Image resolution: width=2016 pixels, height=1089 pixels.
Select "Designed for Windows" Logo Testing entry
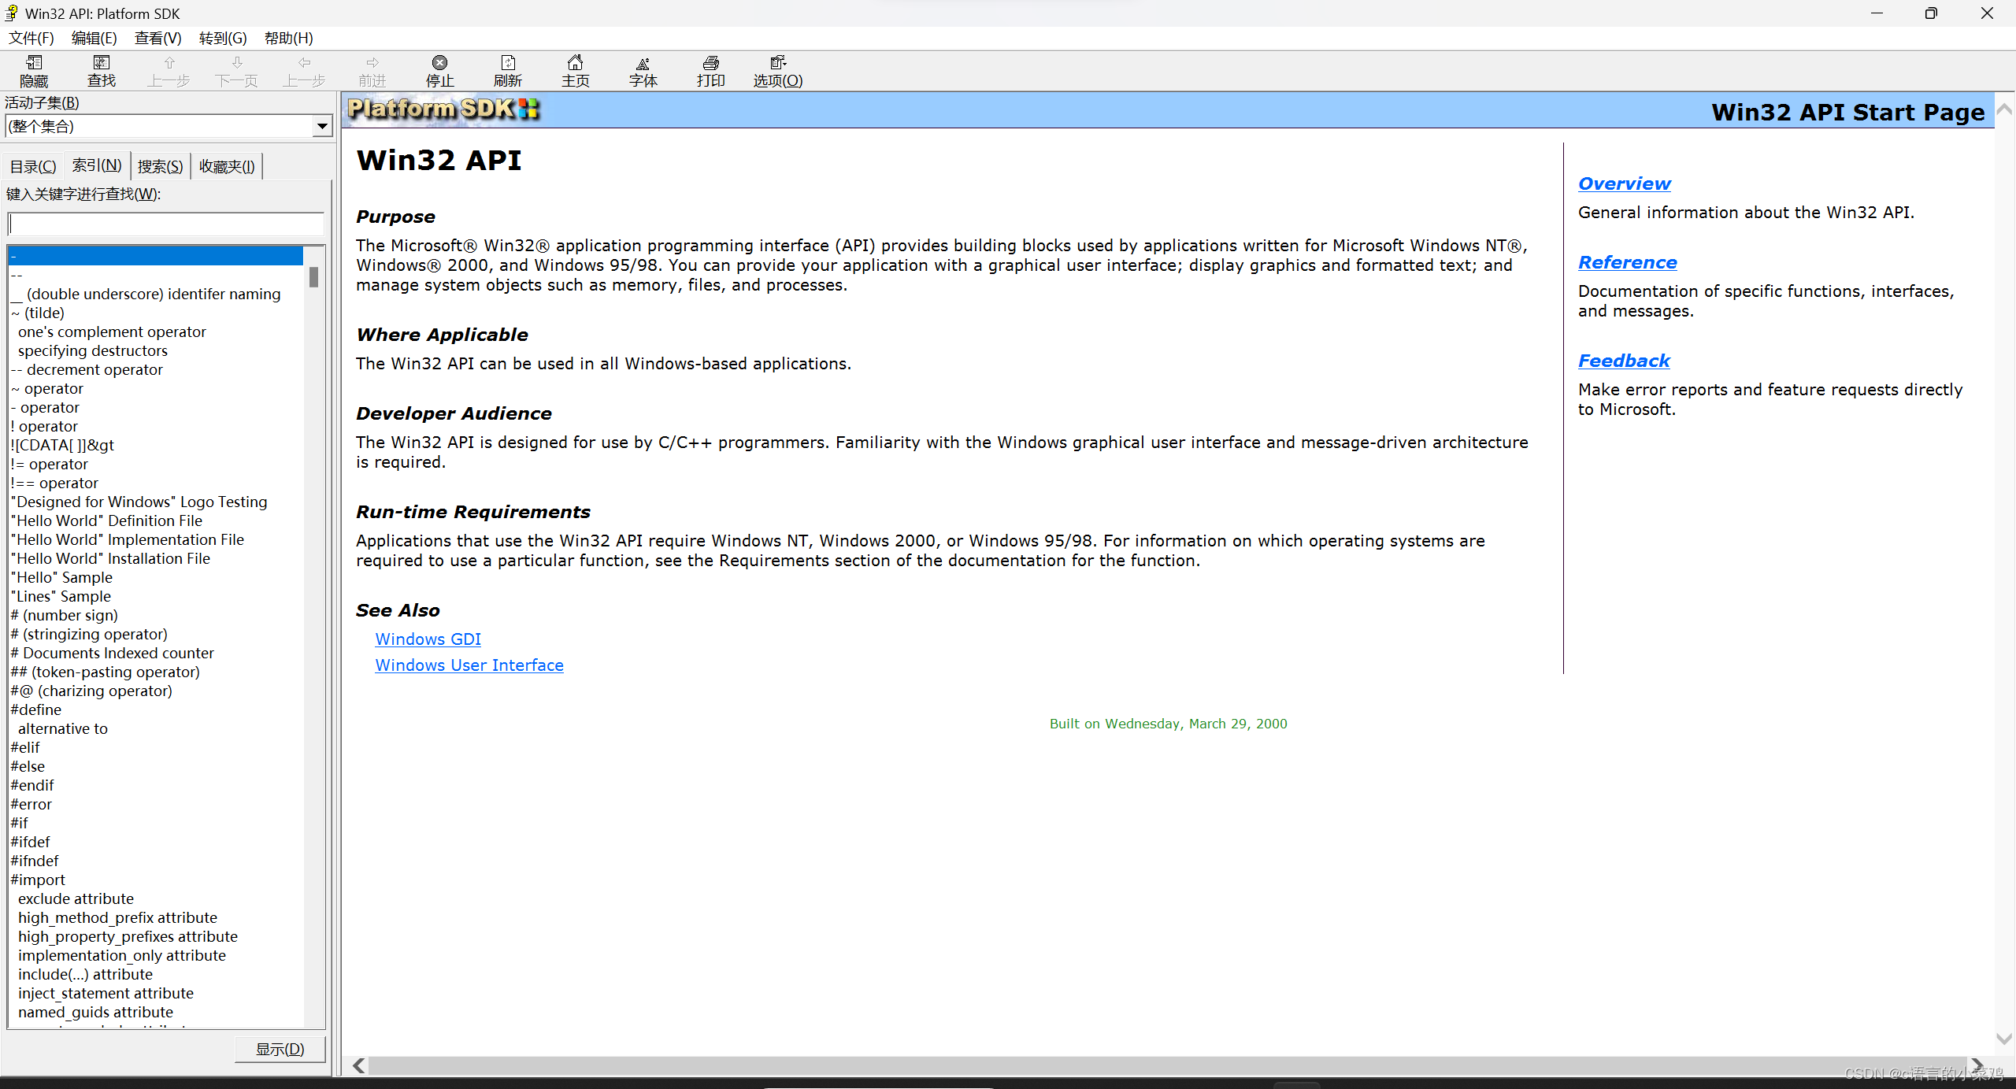pyautogui.click(x=139, y=502)
